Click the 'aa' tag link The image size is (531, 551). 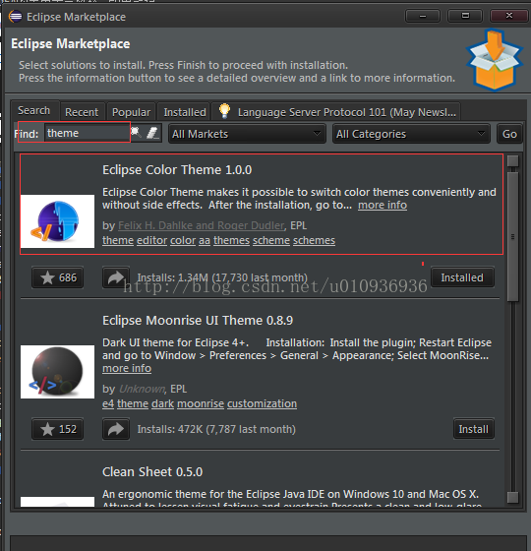pyautogui.click(x=205, y=240)
